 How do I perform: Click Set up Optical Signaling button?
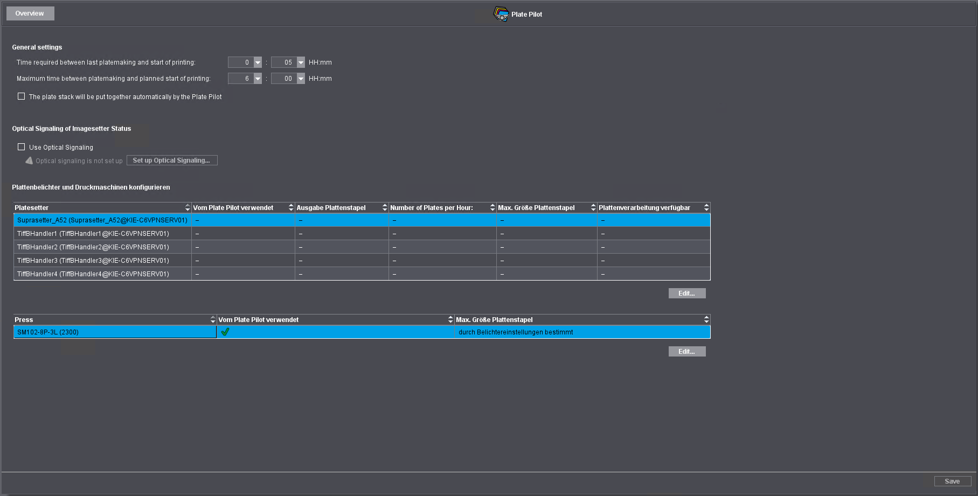tap(172, 160)
